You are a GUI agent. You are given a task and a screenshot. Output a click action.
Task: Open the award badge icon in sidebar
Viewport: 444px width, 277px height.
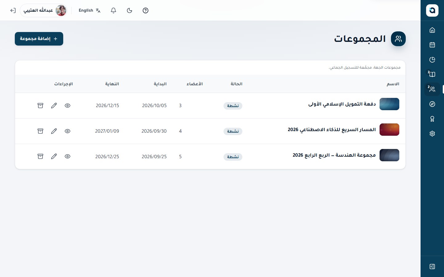coord(432,119)
